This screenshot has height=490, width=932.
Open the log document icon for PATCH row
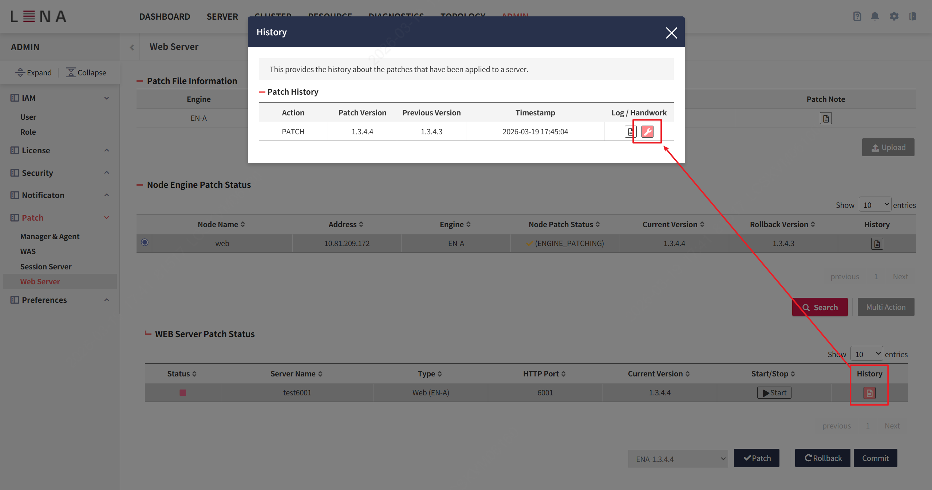click(x=630, y=131)
